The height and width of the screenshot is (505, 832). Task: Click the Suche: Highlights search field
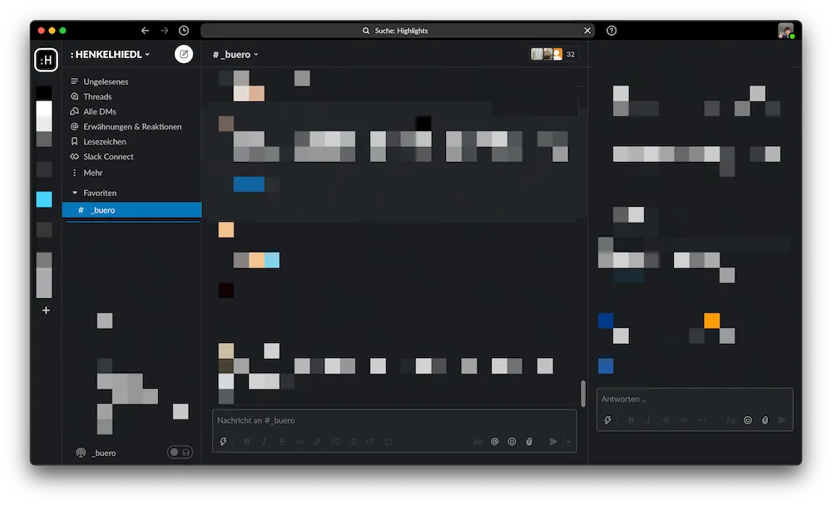point(397,31)
